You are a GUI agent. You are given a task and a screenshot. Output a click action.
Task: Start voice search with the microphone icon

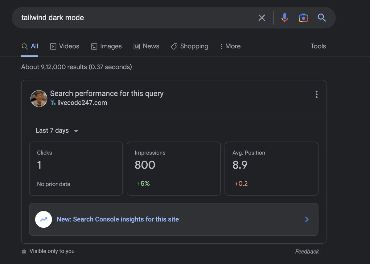point(285,18)
